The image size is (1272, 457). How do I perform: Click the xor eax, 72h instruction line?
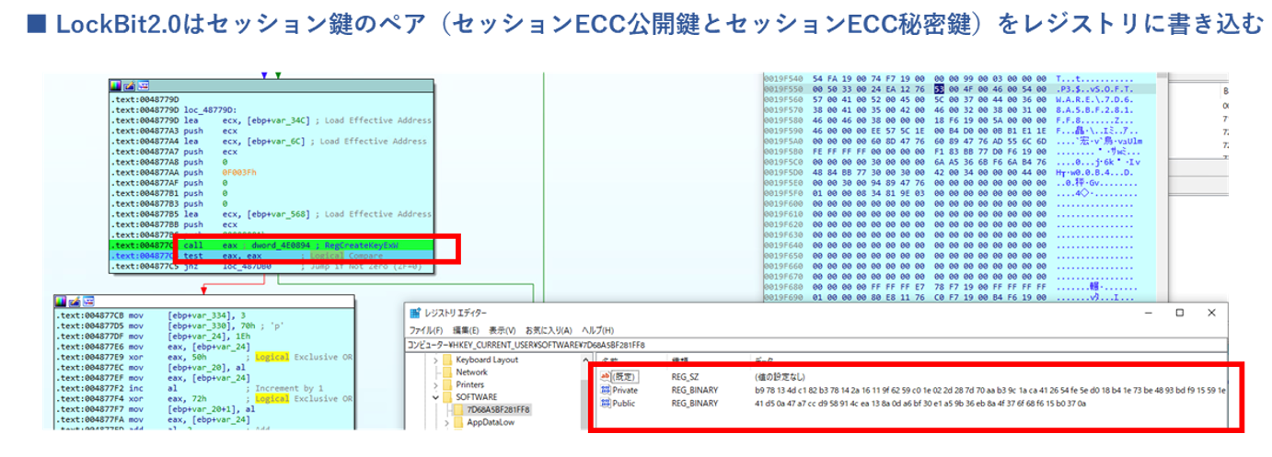click(202, 398)
